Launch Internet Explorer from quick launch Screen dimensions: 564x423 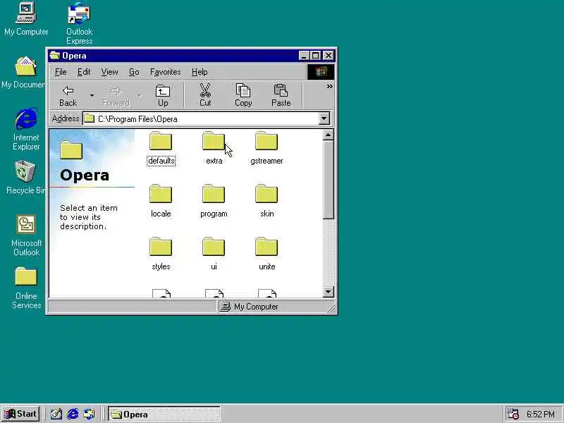pos(73,414)
